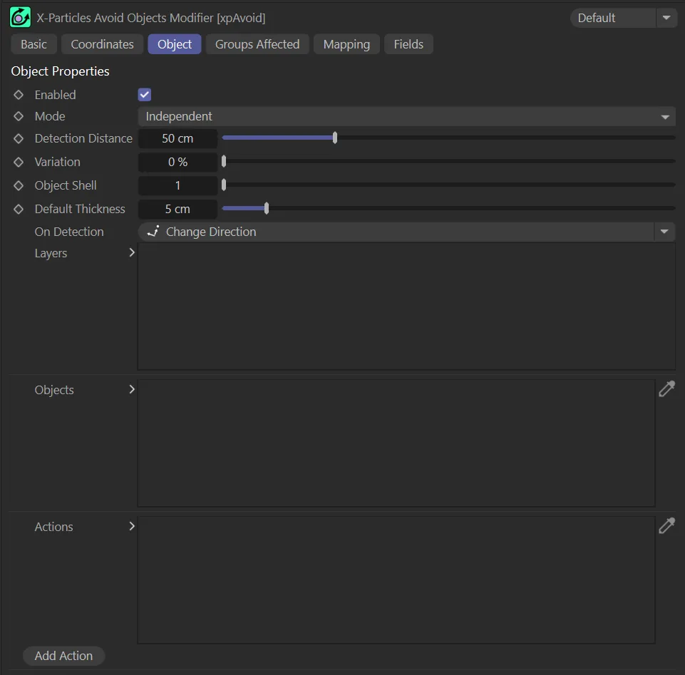Open the Fields tab
The height and width of the screenshot is (675, 685).
click(x=408, y=44)
